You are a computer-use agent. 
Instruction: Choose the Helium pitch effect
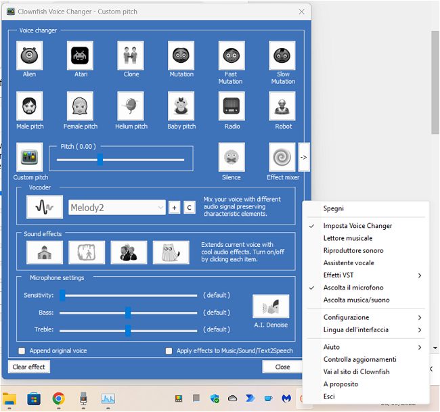coord(131,106)
